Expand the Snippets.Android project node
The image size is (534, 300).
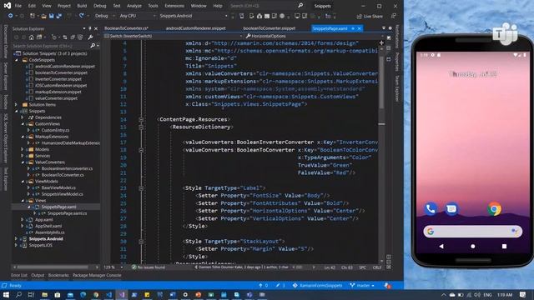click(x=17, y=239)
